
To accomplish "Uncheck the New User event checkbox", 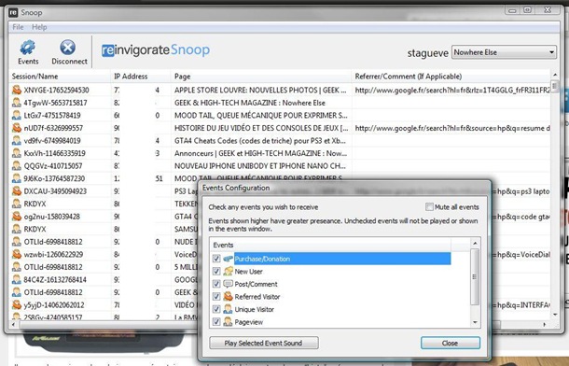I will (x=216, y=271).
